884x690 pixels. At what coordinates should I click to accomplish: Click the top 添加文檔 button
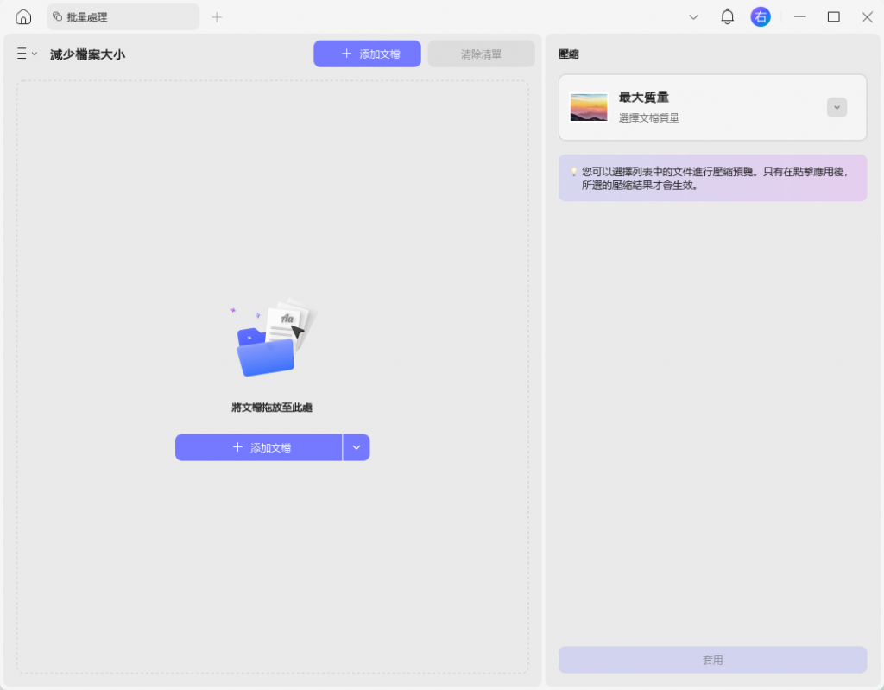(x=366, y=53)
